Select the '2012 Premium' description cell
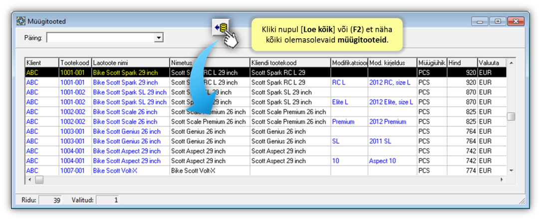The width and height of the screenshot is (541, 220). 392,122
